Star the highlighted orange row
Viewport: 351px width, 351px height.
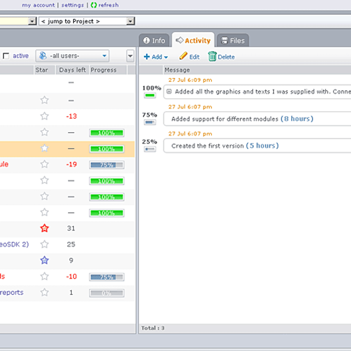(44, 148)
